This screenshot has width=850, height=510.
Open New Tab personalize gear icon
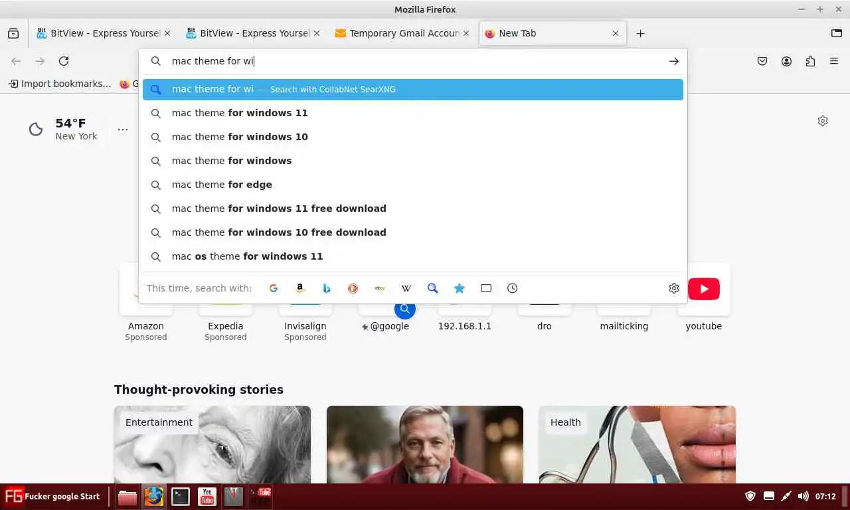pyautogui.click(x=823, y=121)
